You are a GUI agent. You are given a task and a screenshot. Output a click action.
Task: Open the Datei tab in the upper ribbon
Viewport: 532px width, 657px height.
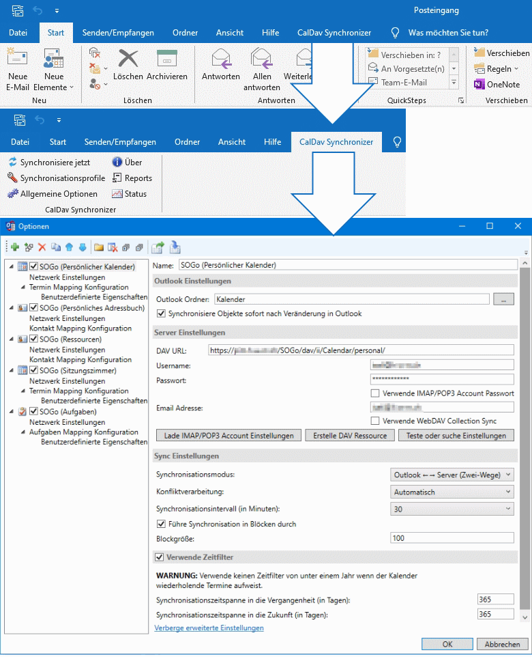point(18,32)
